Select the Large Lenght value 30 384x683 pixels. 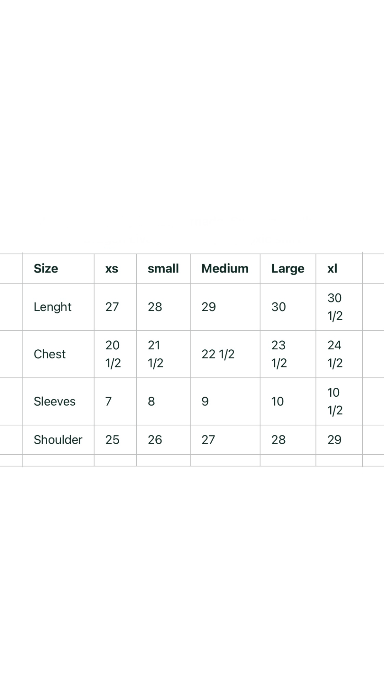point(279,307)
